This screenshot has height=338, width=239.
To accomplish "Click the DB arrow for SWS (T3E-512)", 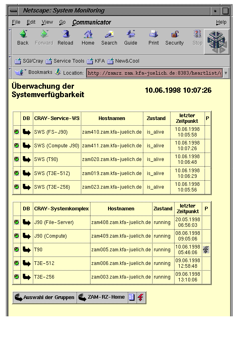I will (27, 173).
